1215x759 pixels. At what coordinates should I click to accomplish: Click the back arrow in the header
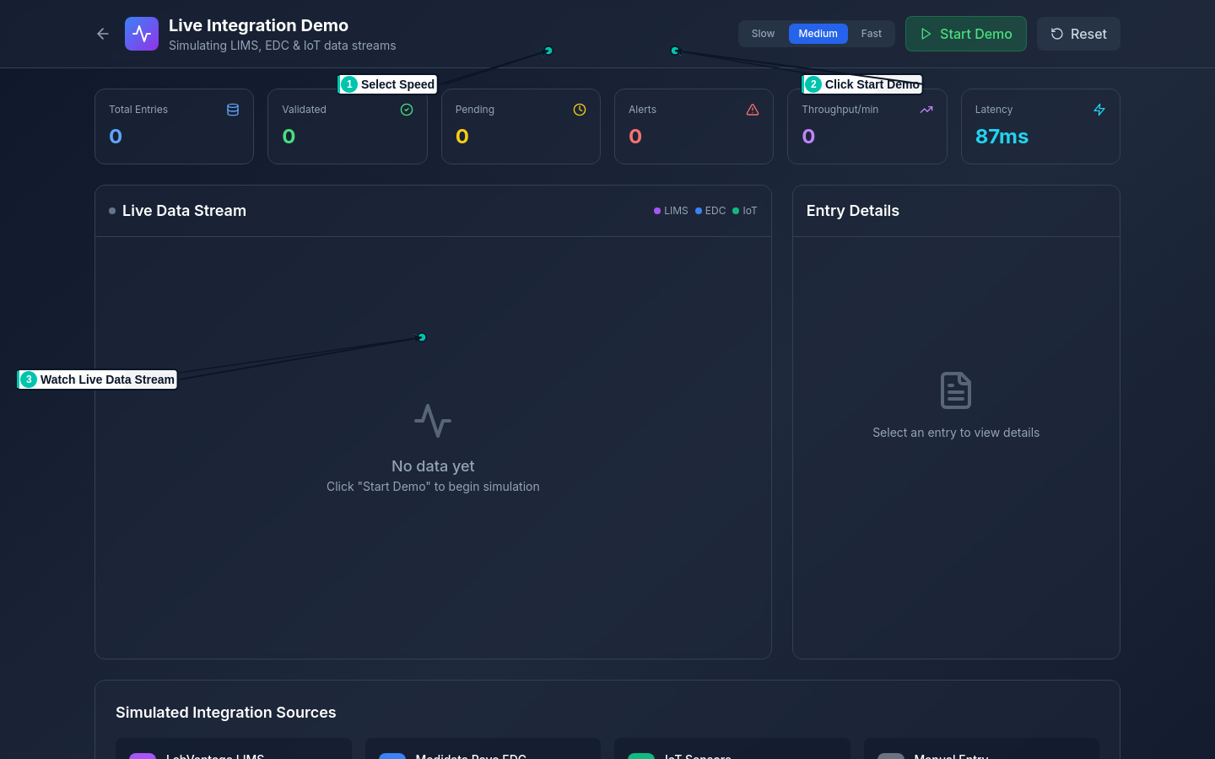click(103, 34)
